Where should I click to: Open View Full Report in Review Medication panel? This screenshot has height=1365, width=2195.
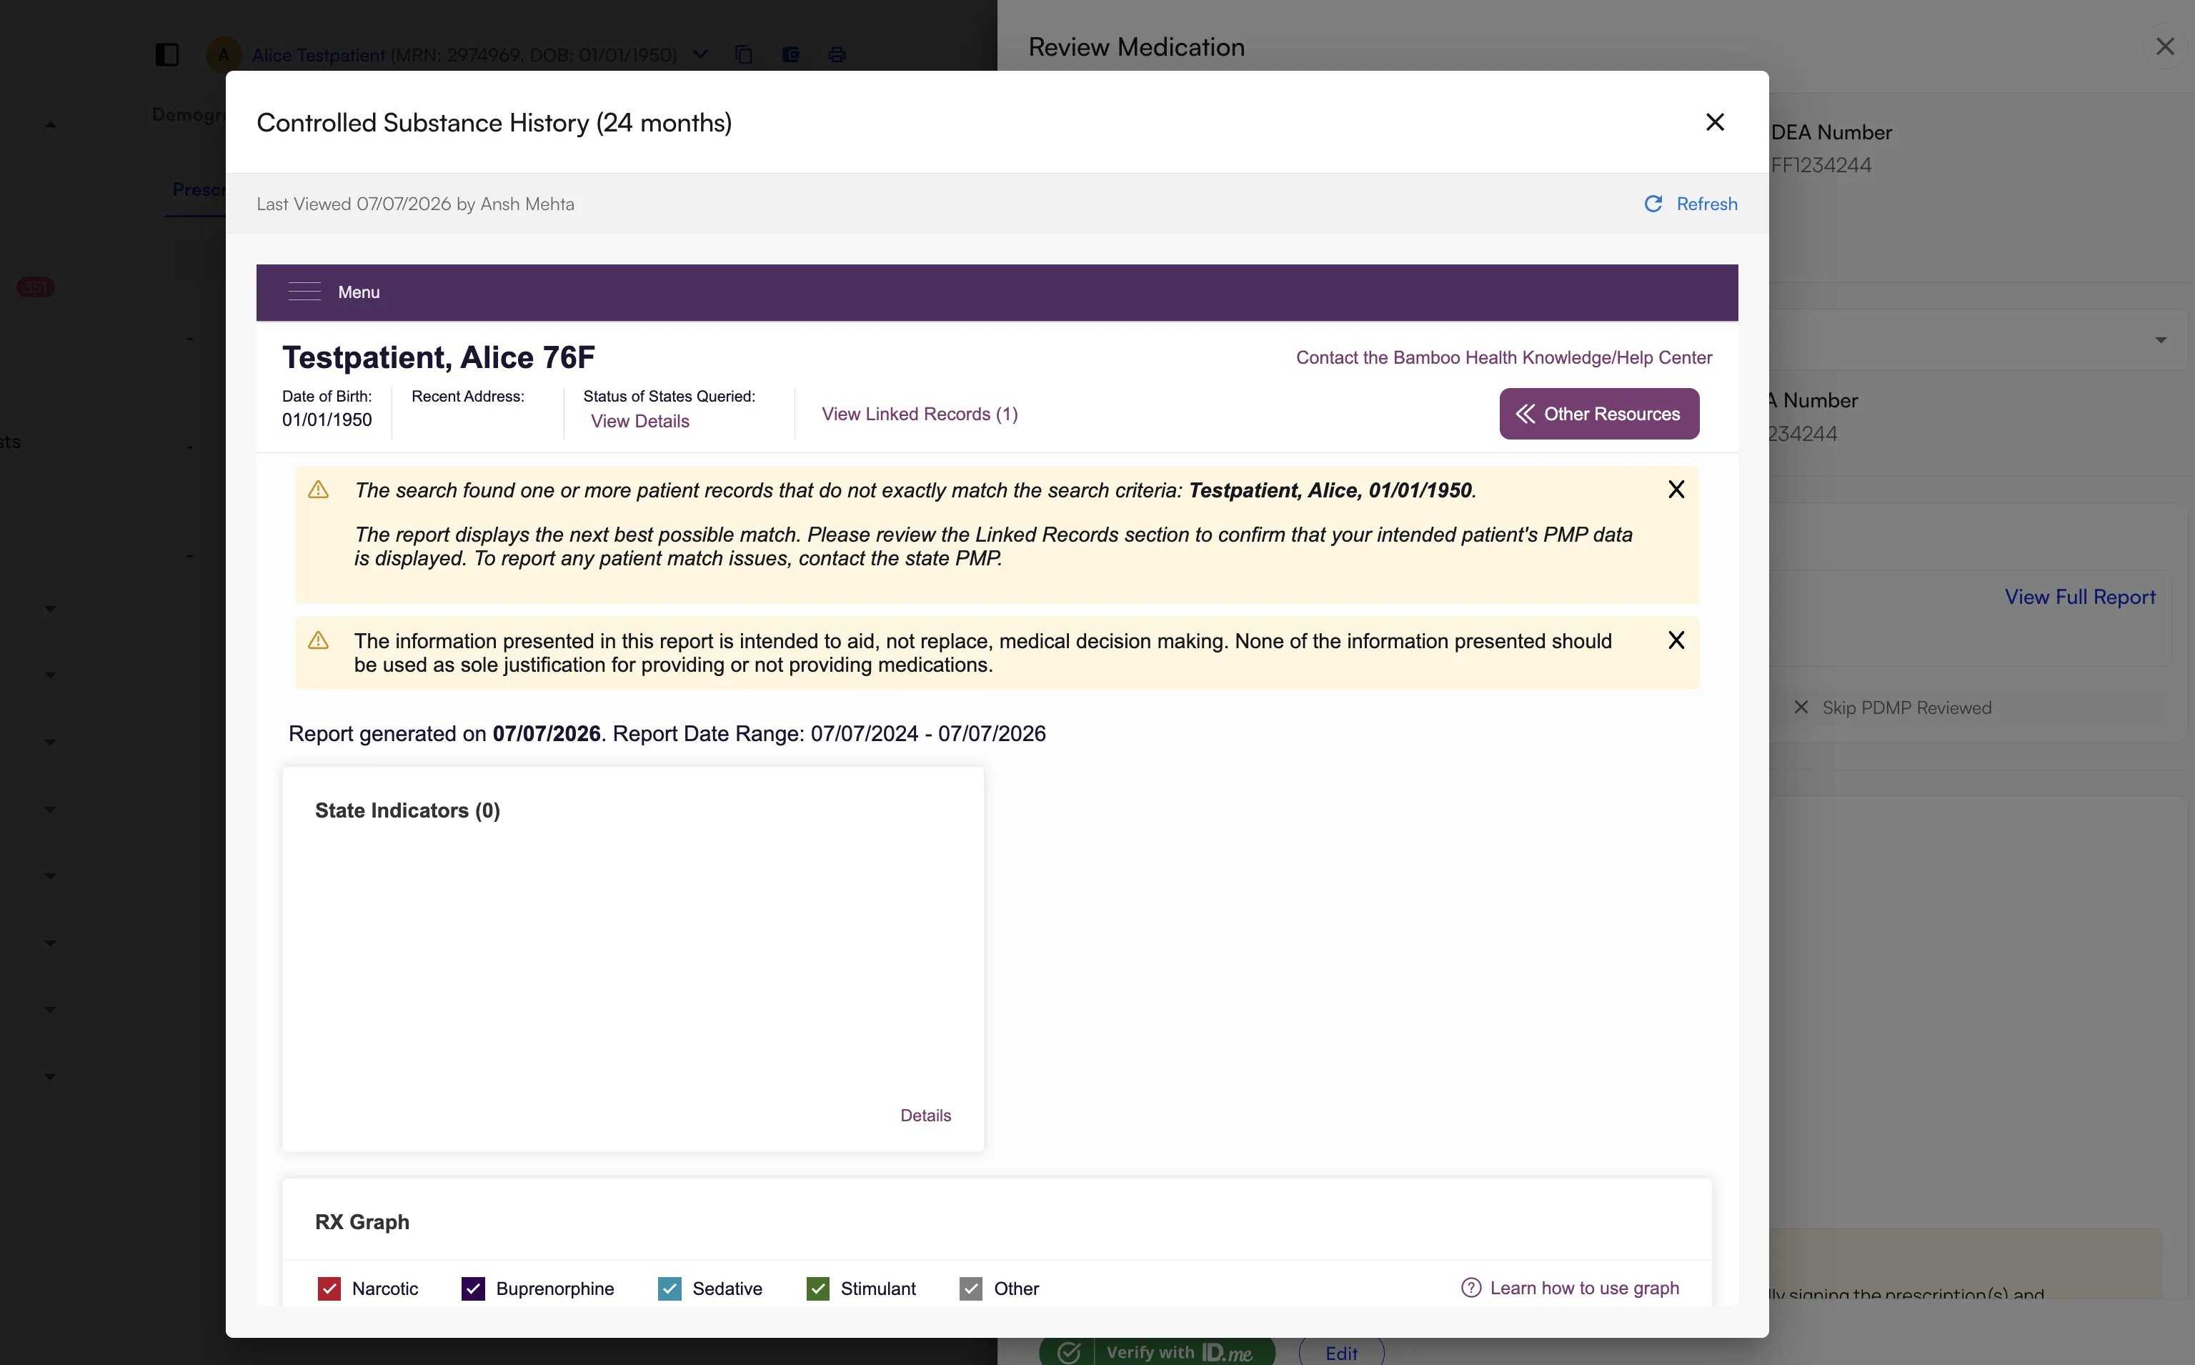(2079, 597)
